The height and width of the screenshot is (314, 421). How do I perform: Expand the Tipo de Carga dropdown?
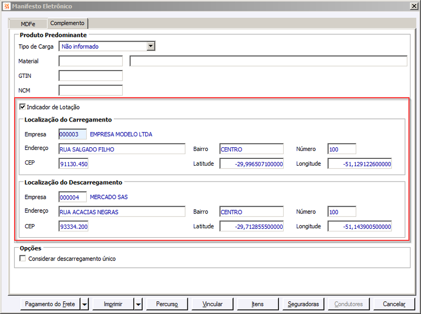coord(151,46)
